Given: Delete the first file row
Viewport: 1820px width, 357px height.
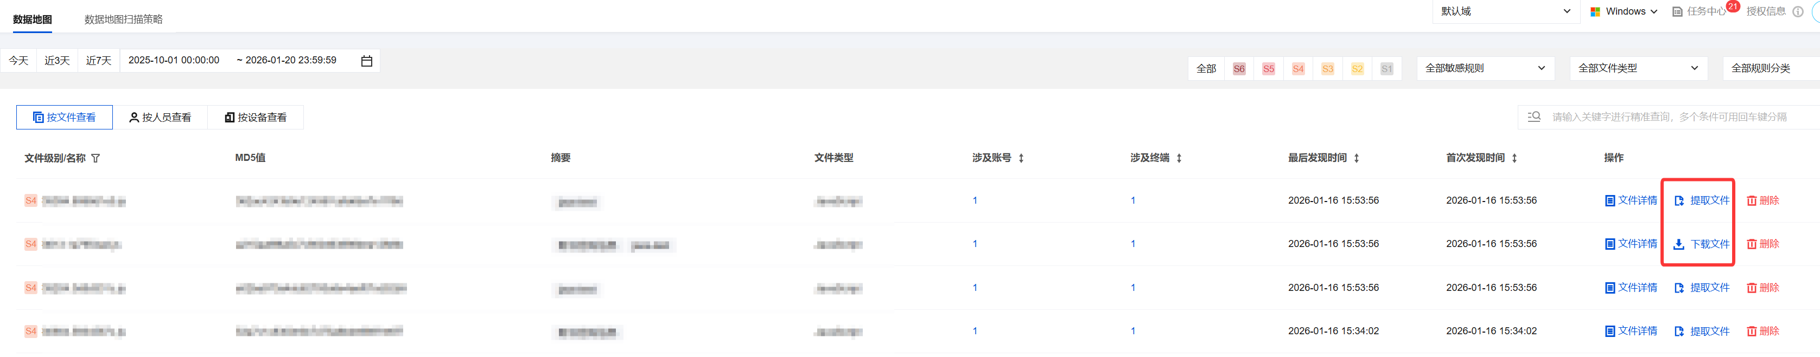Looking at the screenshot, I should [1763, 200].
